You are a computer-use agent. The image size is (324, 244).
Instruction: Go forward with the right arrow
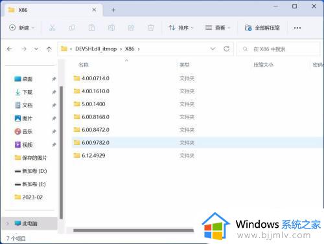[24, 49]
